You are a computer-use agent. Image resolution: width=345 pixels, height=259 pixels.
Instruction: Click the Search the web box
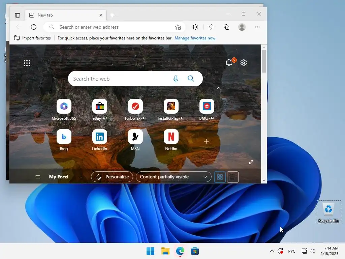[x=135, y=79]
